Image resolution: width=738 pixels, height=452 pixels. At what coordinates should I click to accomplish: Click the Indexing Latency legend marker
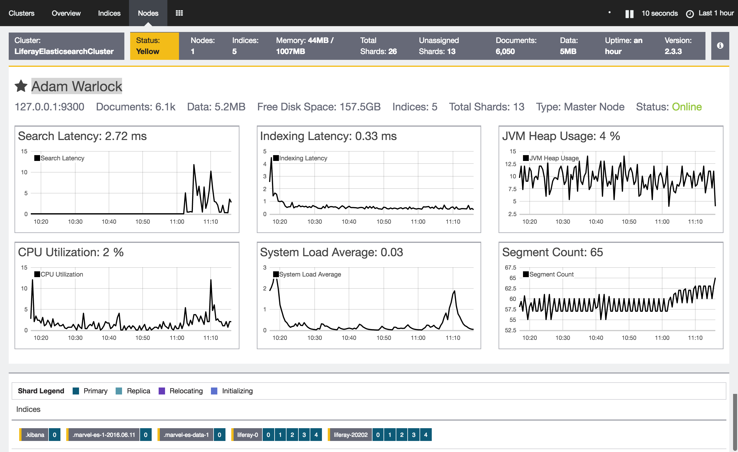tap(276, 158)
